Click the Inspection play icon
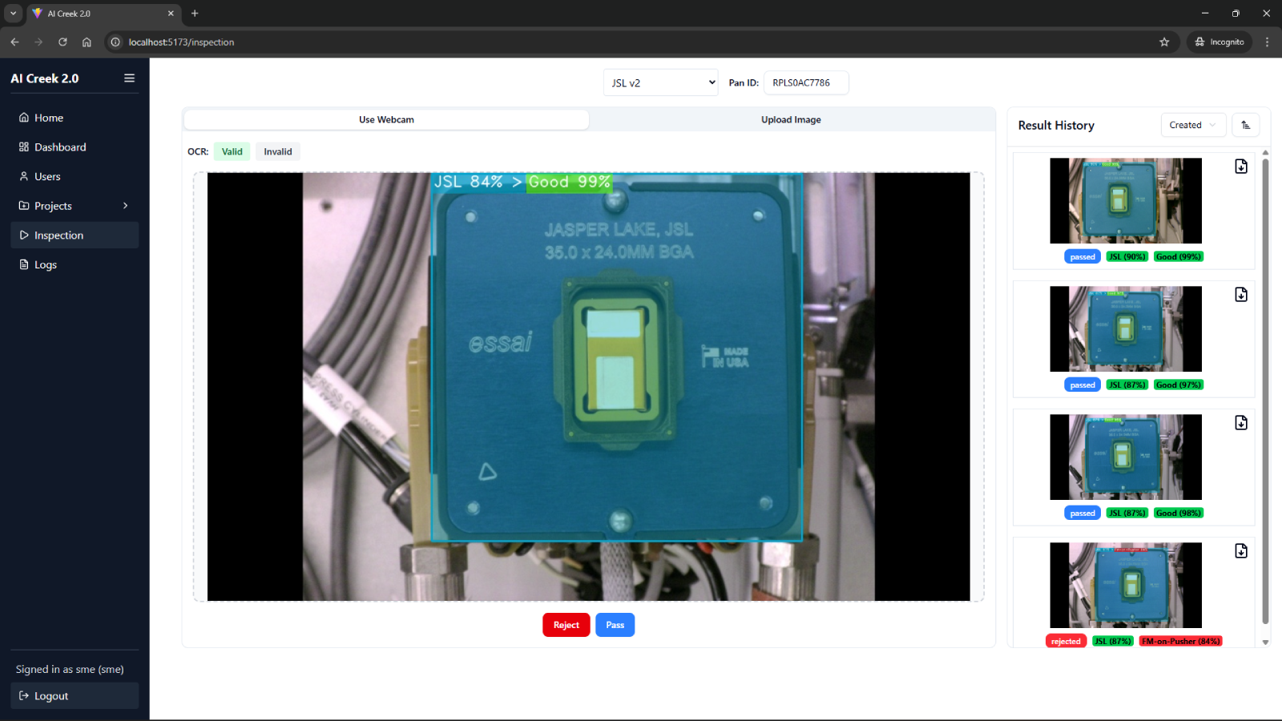The width and height of the screenshot is (1282, 721). click(24, 236)
